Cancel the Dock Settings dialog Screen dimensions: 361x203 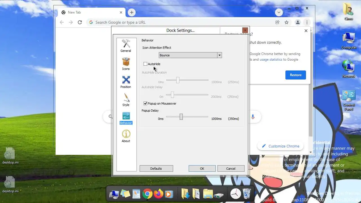(231, 169)
